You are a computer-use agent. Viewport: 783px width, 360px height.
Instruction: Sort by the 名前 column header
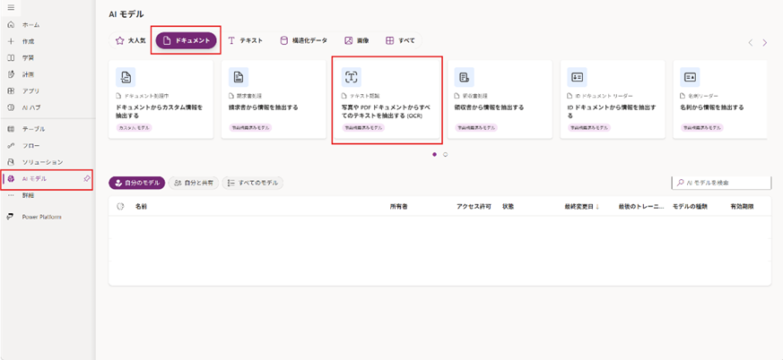[141, 206]
